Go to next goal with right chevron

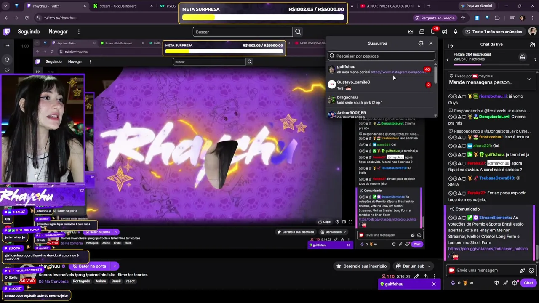535,60
